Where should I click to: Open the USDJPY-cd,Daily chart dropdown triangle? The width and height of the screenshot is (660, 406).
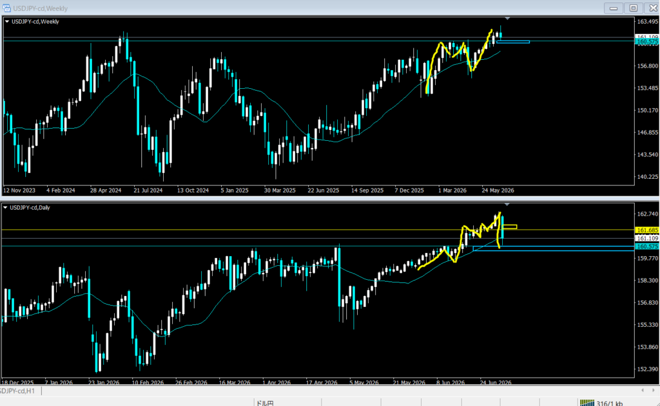tap(5, 208)
